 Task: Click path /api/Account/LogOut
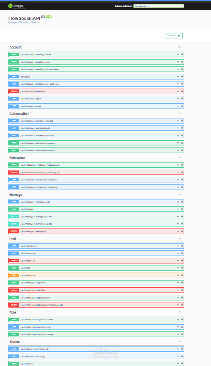pos(31,99)
